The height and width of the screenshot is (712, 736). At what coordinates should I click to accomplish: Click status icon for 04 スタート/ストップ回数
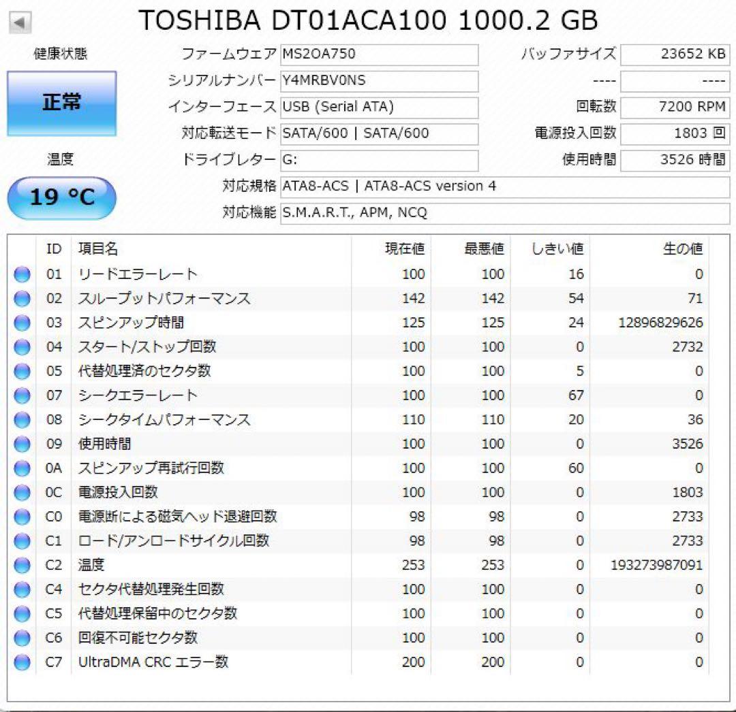(x=22, y=347)
